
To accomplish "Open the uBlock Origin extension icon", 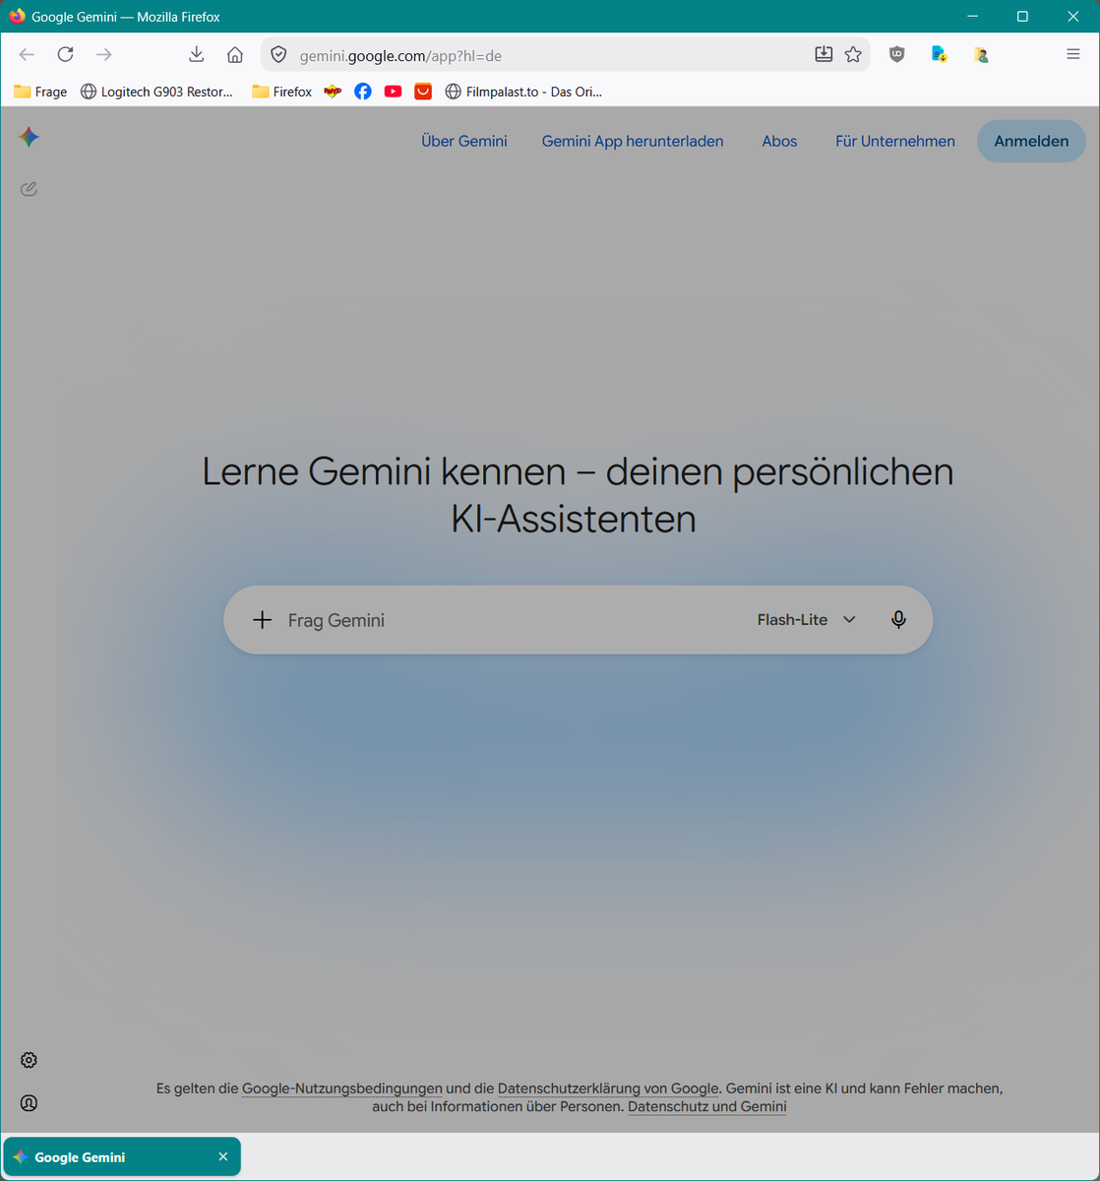I will 896,55.
